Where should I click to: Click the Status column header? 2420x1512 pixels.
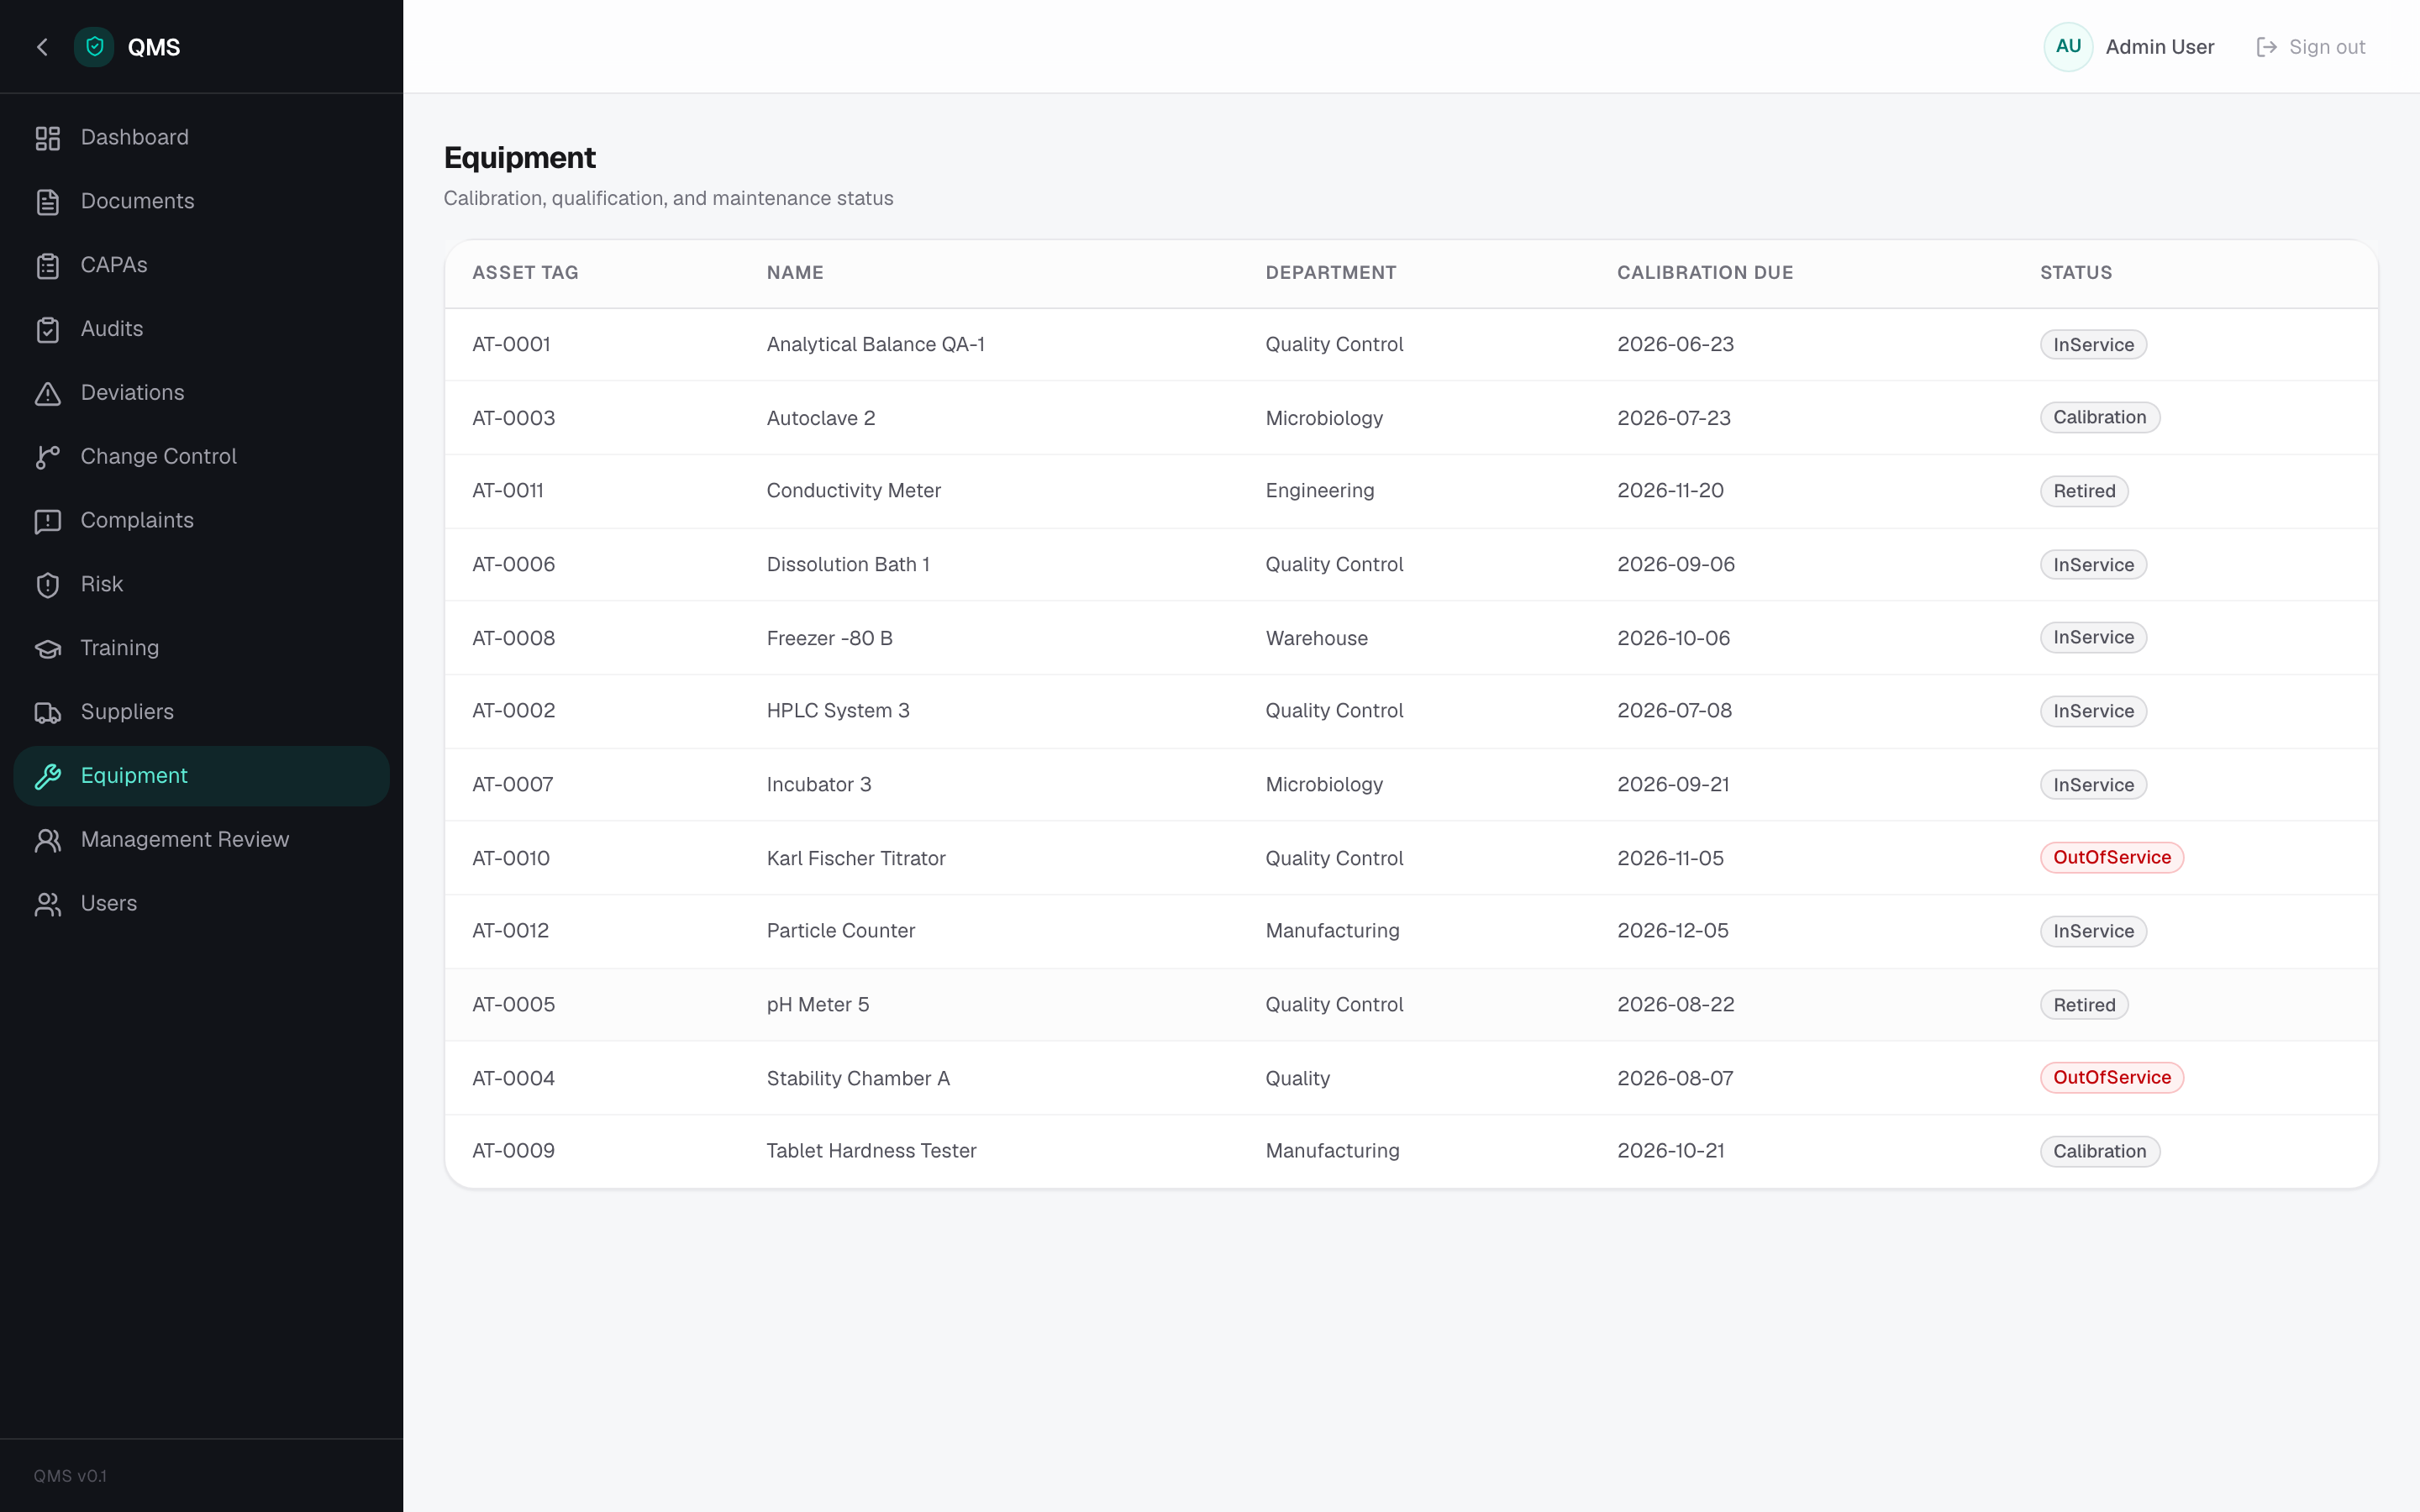(2076, 272)
